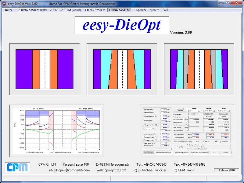
Task: Click the Tangentialspannung legend entry
Action: 61,152
